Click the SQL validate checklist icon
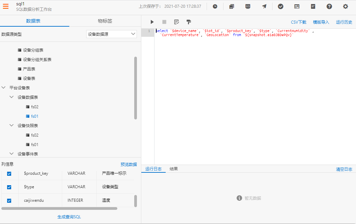 click(x=176, y=22)
